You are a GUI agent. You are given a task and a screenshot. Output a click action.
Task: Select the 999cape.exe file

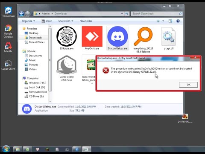point(67,38)
